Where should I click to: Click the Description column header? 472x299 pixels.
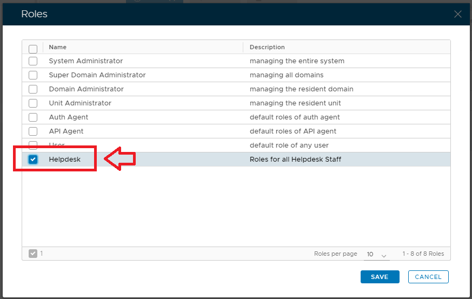(x=267, y=47)
